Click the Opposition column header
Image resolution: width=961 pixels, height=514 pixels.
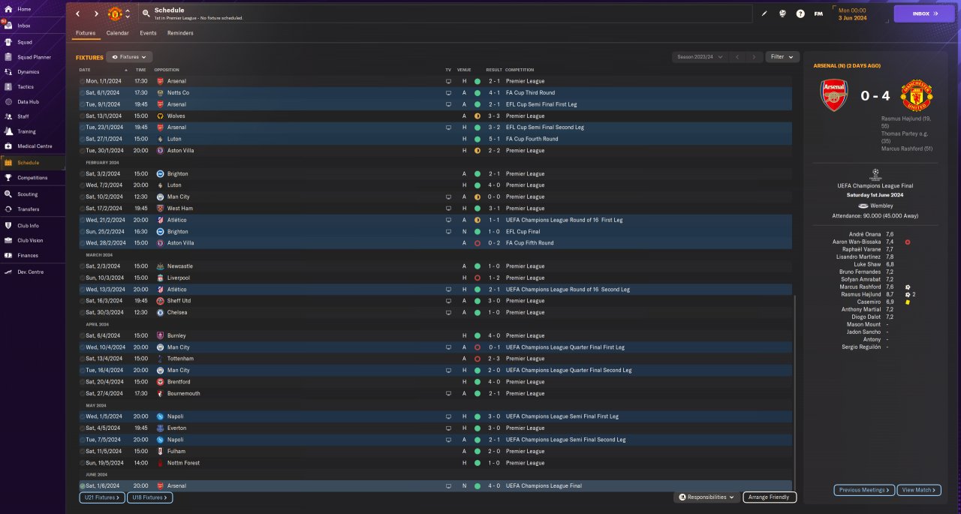[x=167, y=70]
